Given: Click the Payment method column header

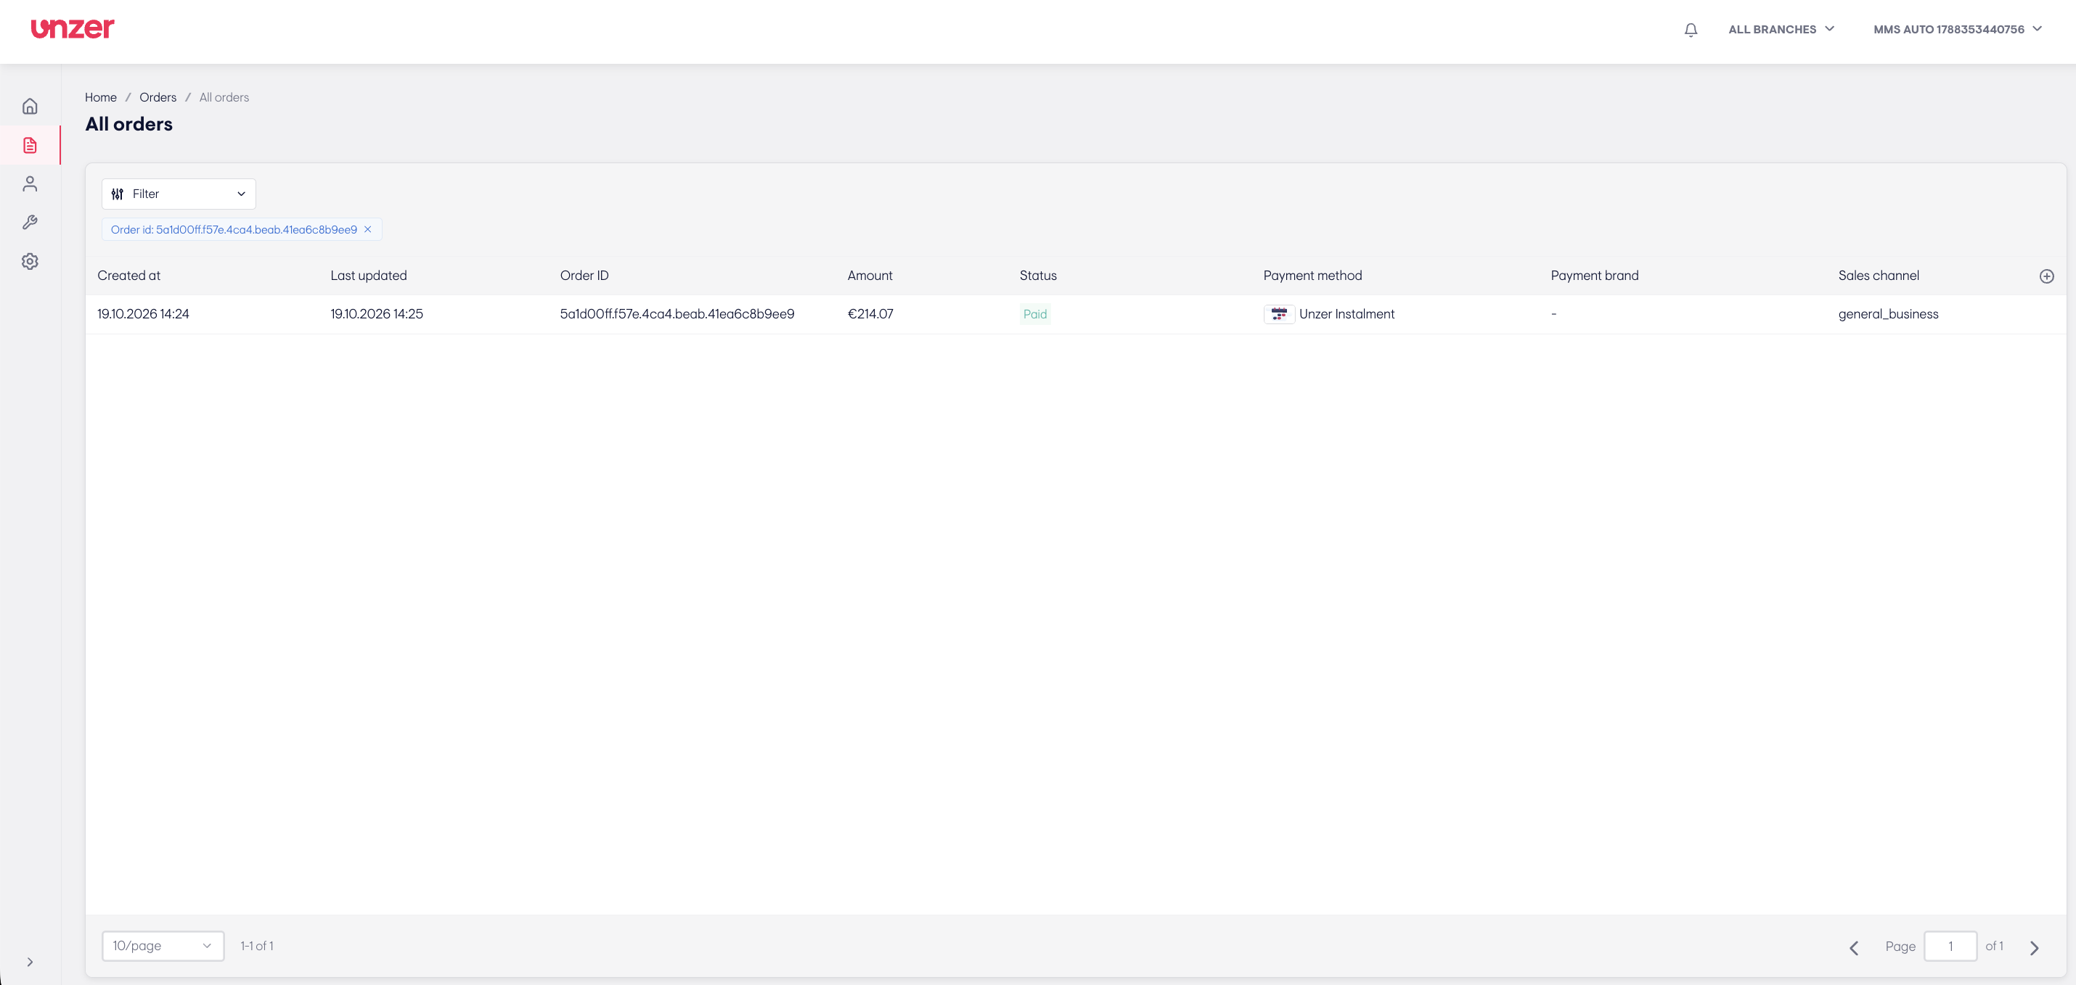Looking at the screenshot, I should pyautogui.click(x=1313, y=276).
